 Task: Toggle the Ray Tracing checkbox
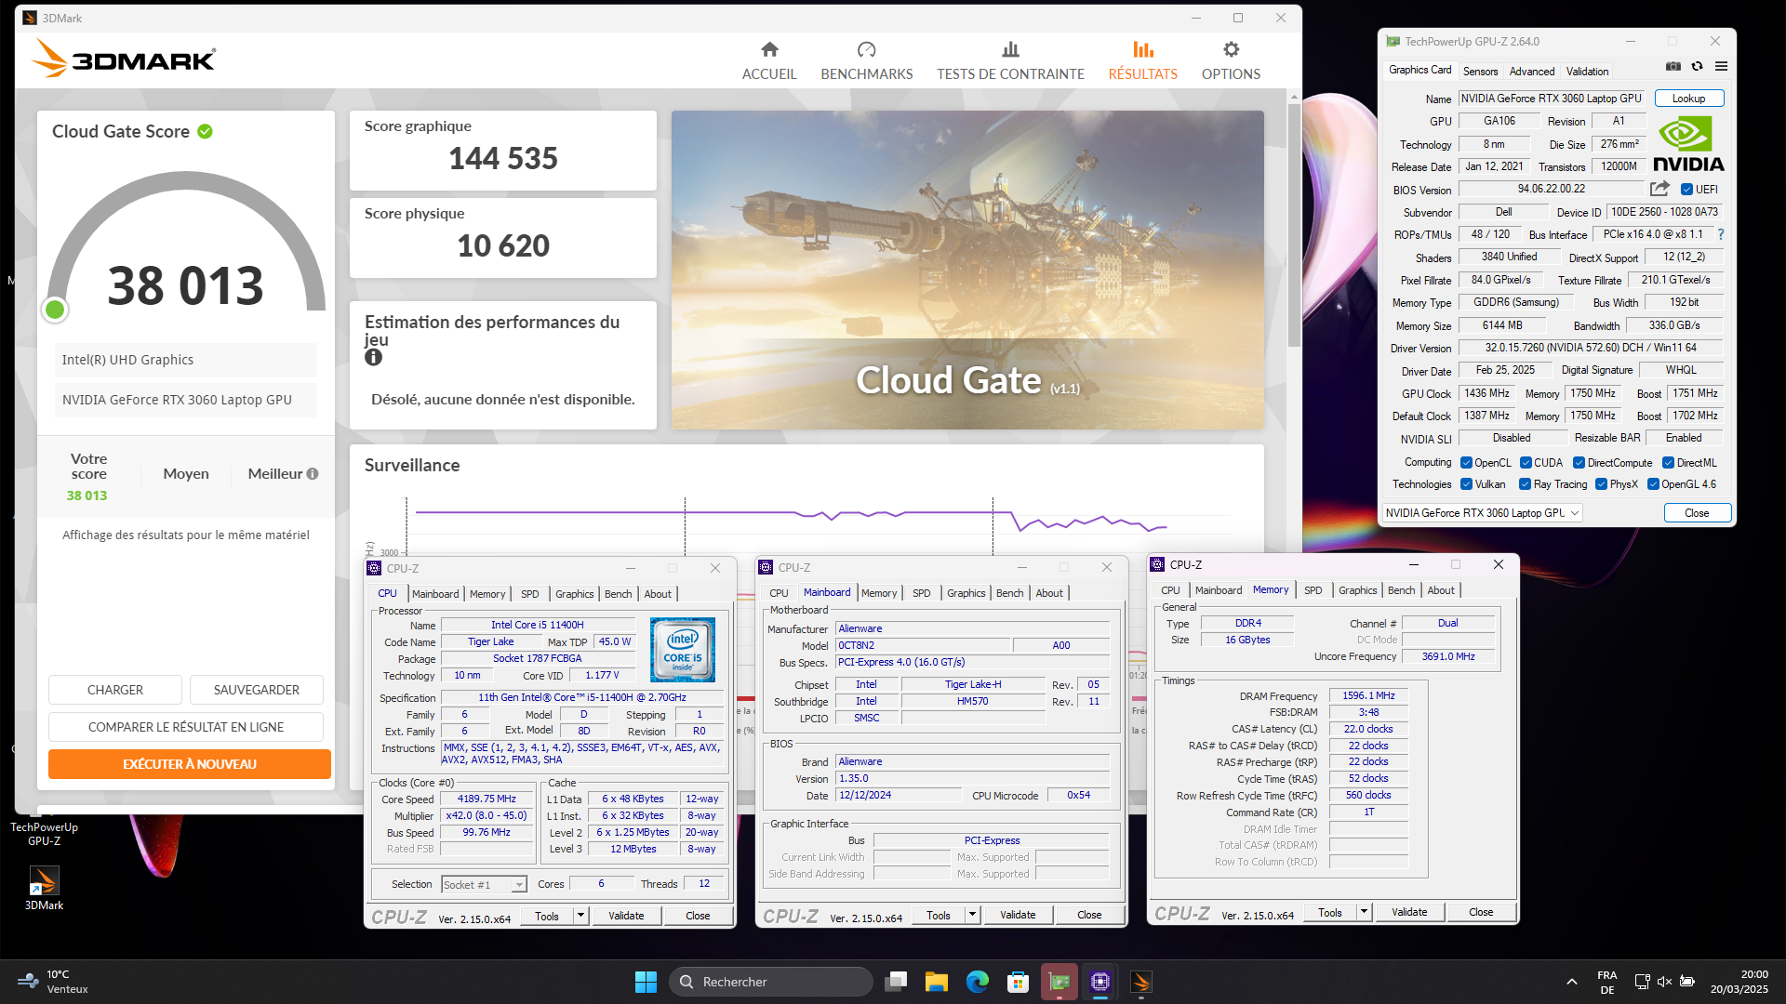click(1525, 484)
